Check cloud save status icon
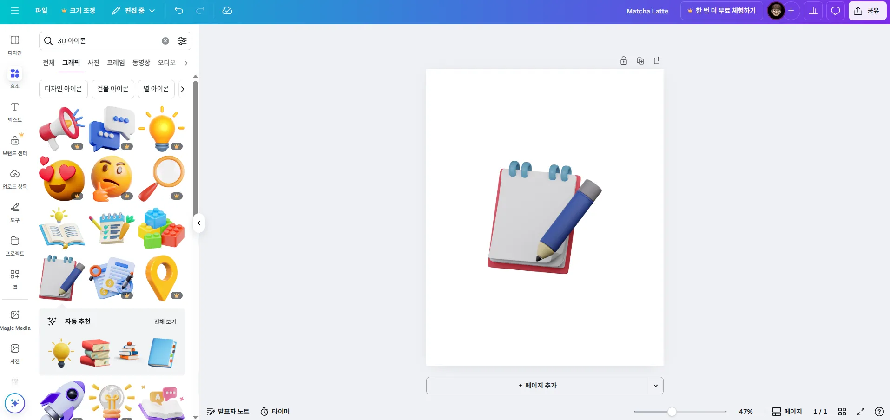 227,11
